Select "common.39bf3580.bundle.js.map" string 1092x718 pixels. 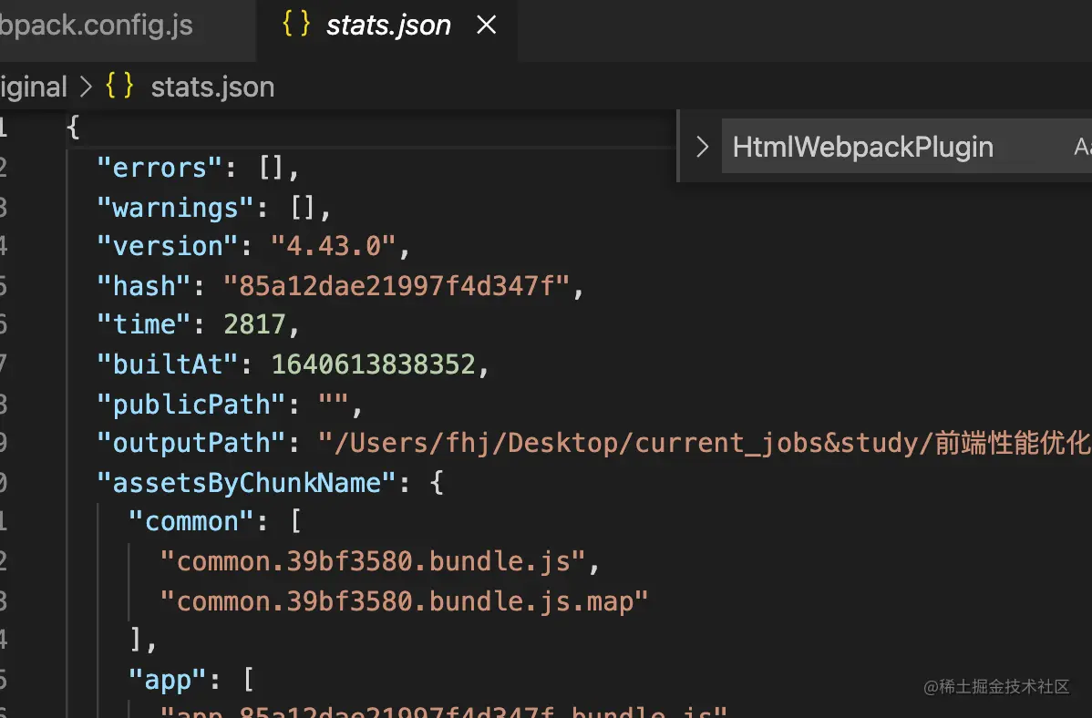point(405,601)
